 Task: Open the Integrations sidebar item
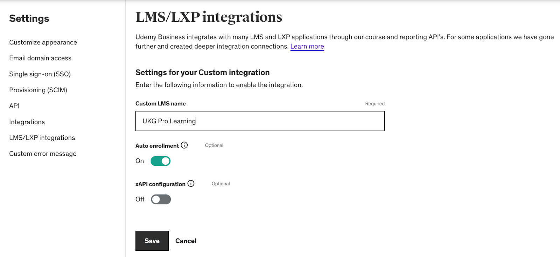(27, 122)
